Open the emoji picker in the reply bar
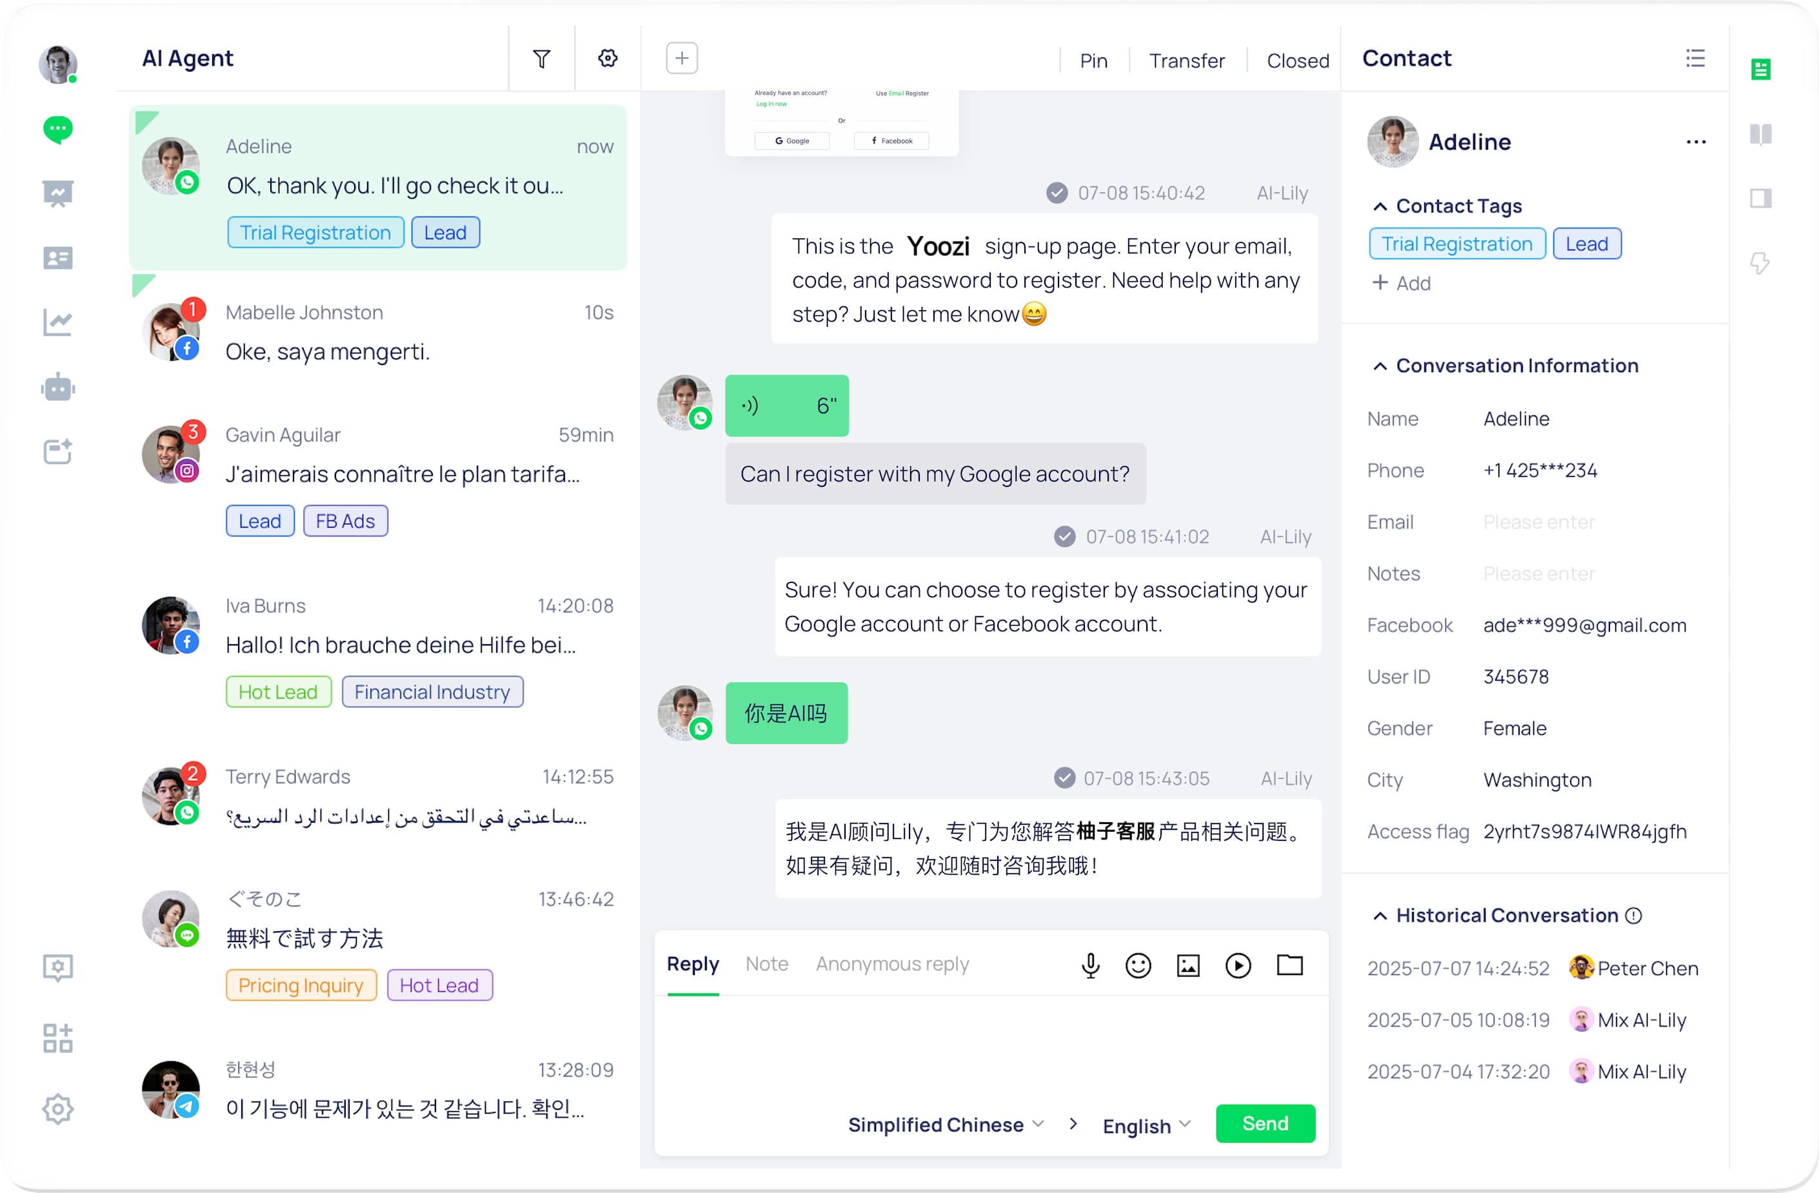The width and height of the screenshot is (1819, 1193). coord(1137,965)
